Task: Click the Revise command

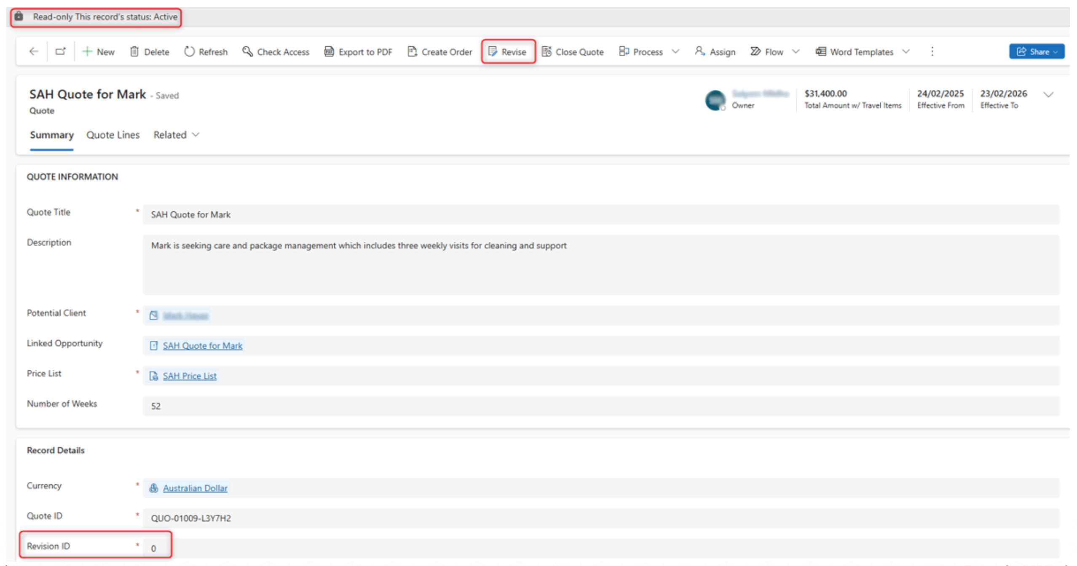Action: point(507,51)
